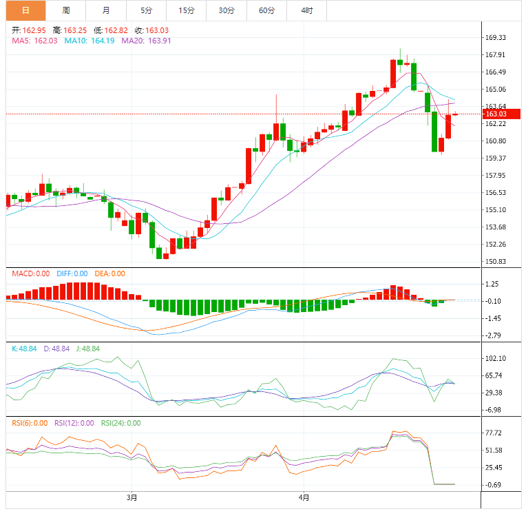Click the 3月 date axis label
The width and height of the screenshot is (526, 518).
coord(131,498)
